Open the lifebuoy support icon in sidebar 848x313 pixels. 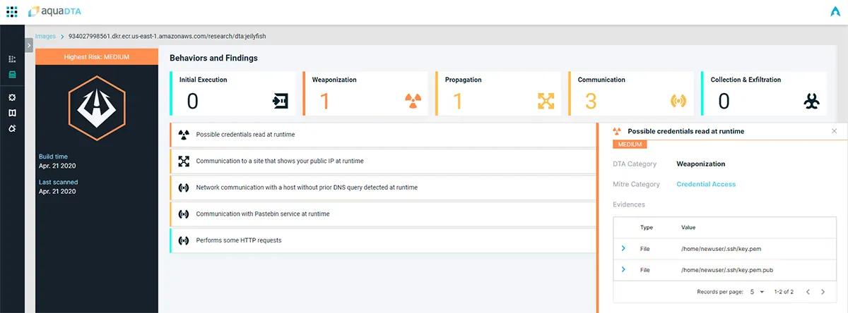[12, 97]
